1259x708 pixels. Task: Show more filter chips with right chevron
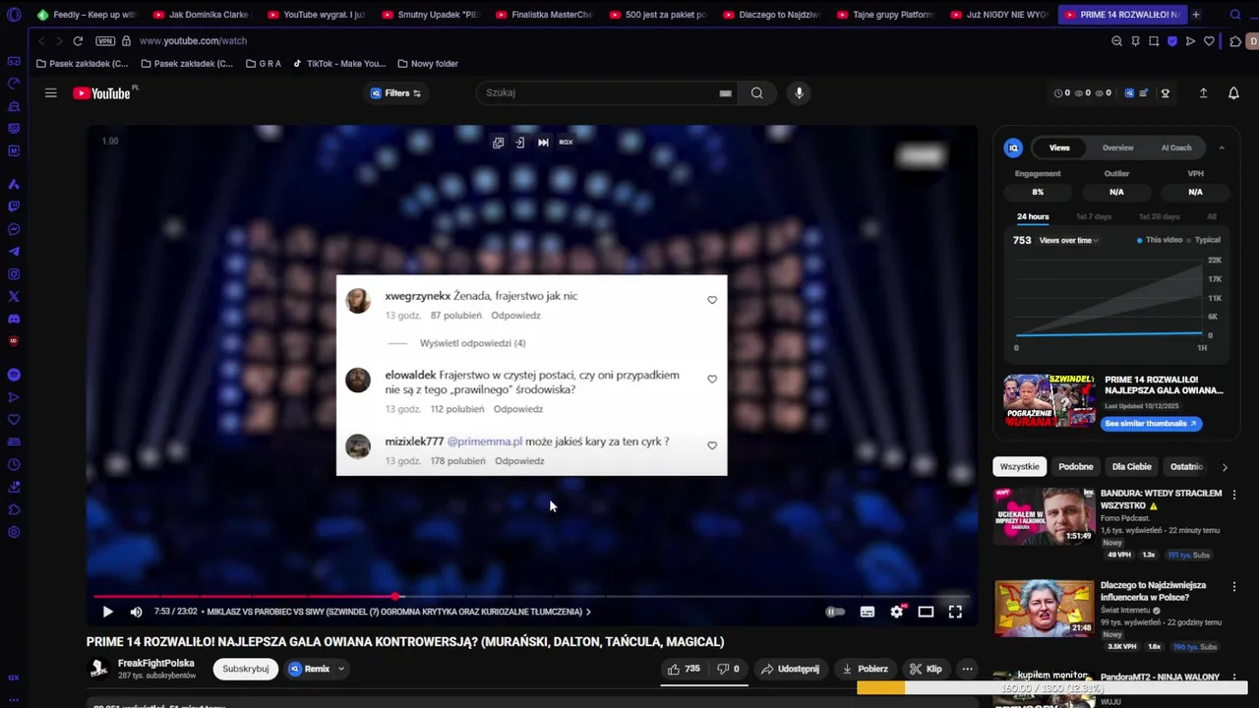click(1225, 467)
